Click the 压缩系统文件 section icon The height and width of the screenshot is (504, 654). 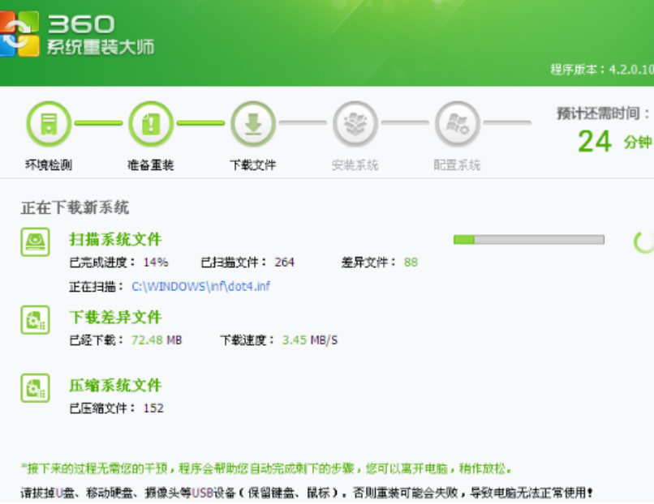35,388
